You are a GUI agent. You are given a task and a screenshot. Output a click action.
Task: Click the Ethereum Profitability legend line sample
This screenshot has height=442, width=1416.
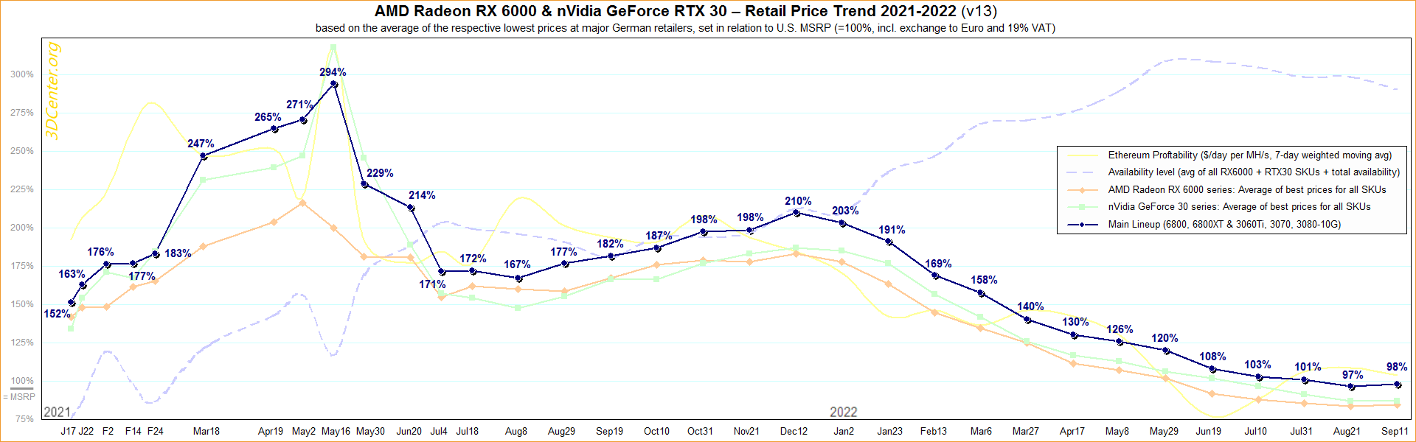1082,155
